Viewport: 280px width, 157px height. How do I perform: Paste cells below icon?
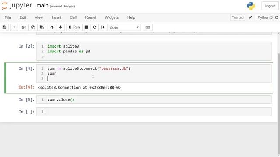[42, 27]
